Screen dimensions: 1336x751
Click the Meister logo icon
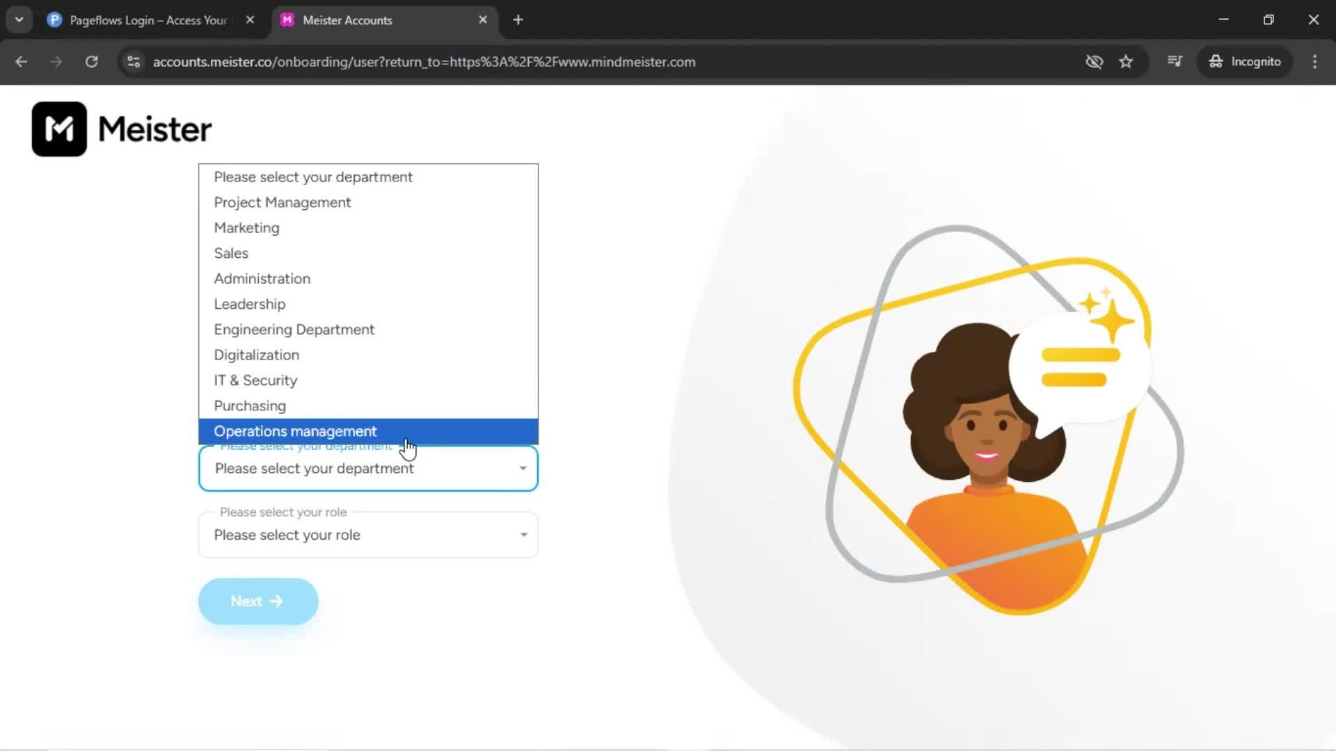pyautogui.click(x=59, y=129)
